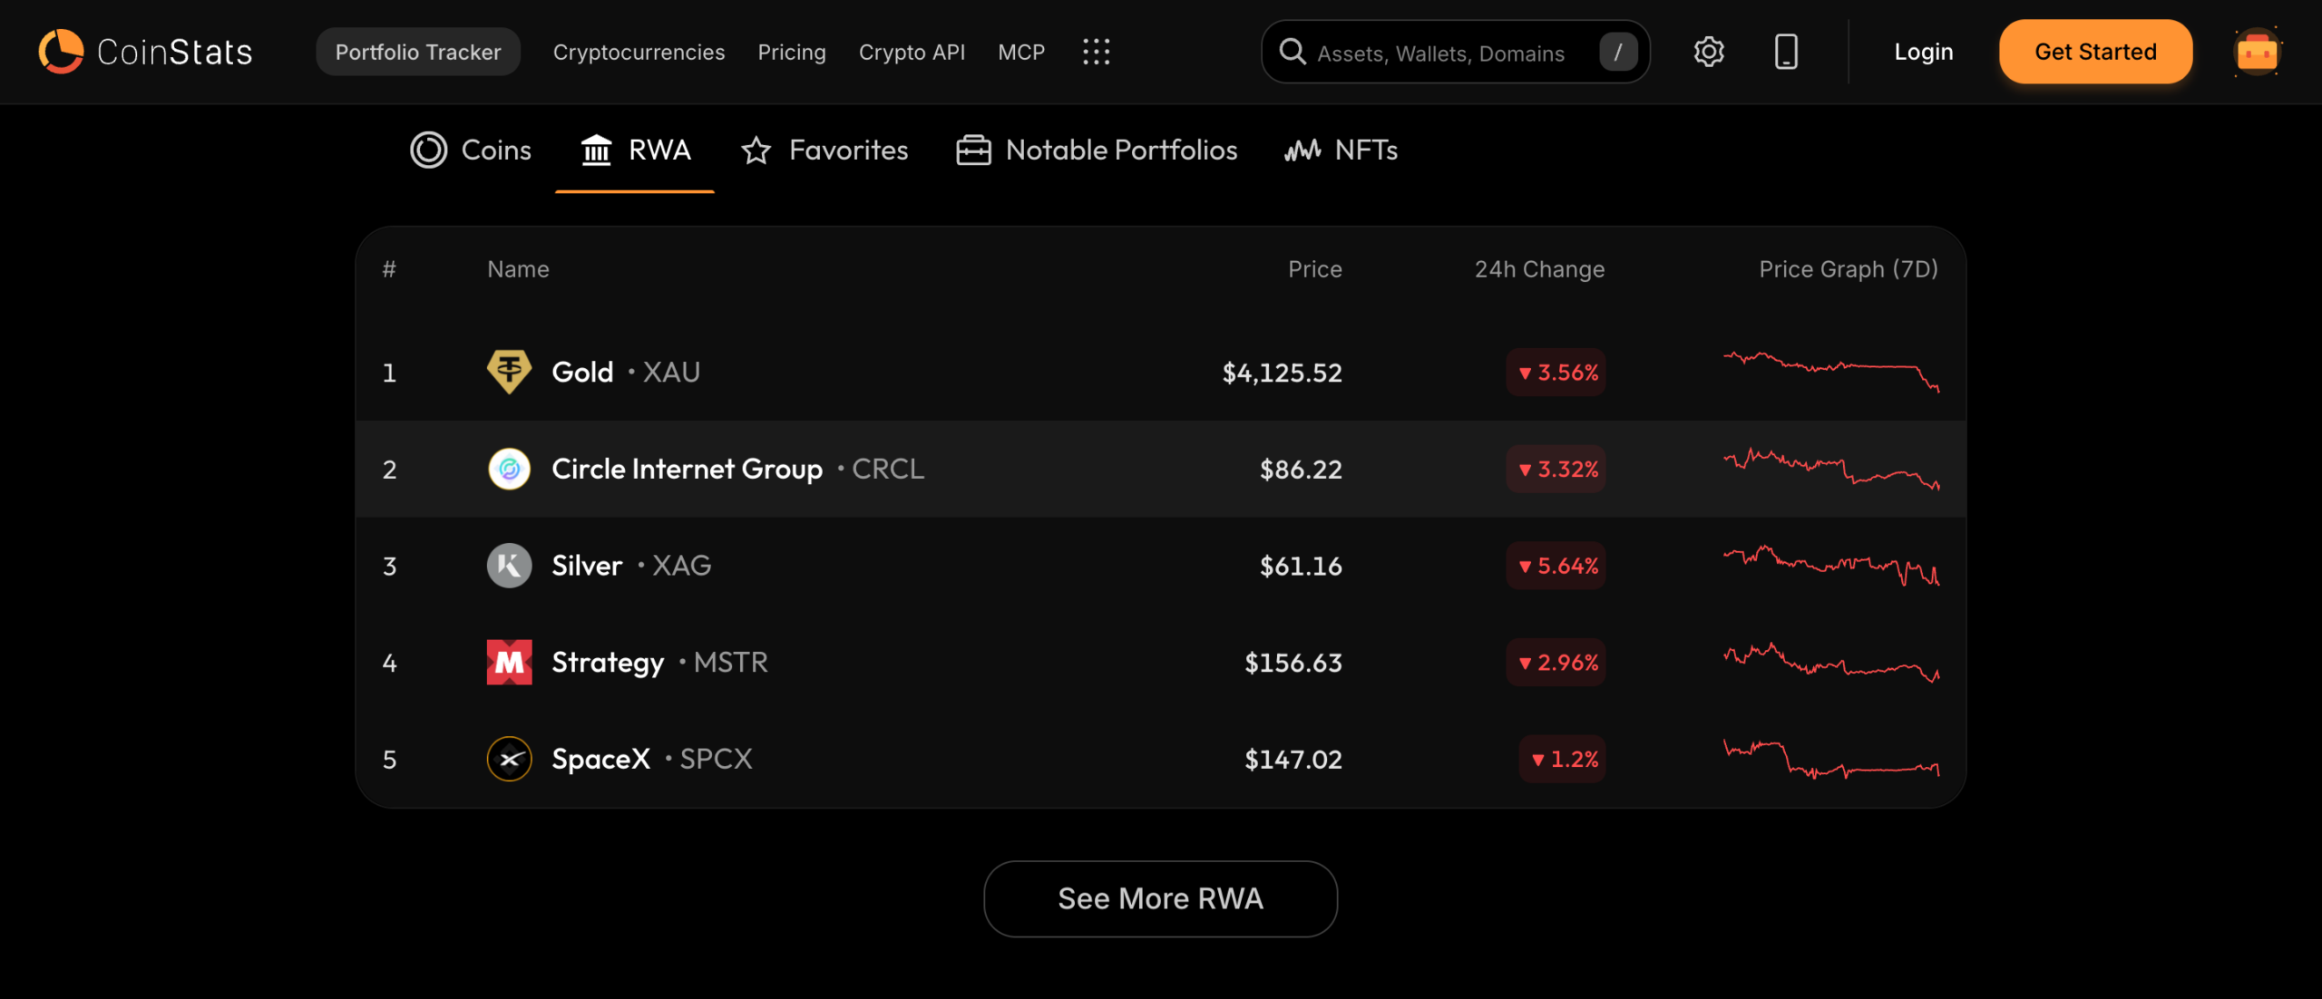2322x999 pixels.
Task: Open the Crypto API link
Action: (912, 52)
